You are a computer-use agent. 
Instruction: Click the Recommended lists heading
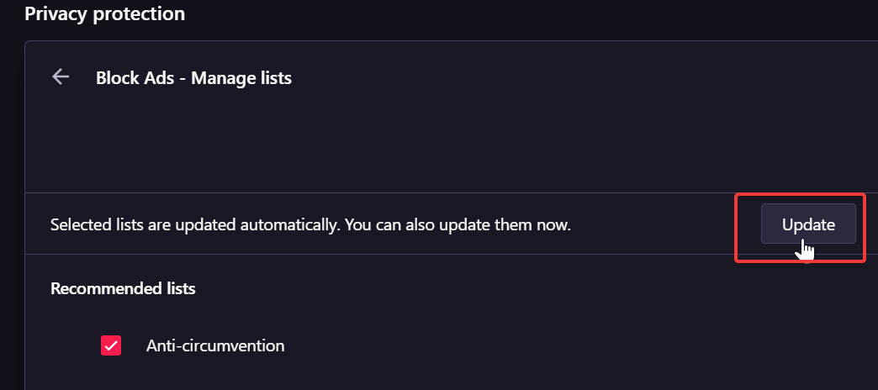click(123, 289)
